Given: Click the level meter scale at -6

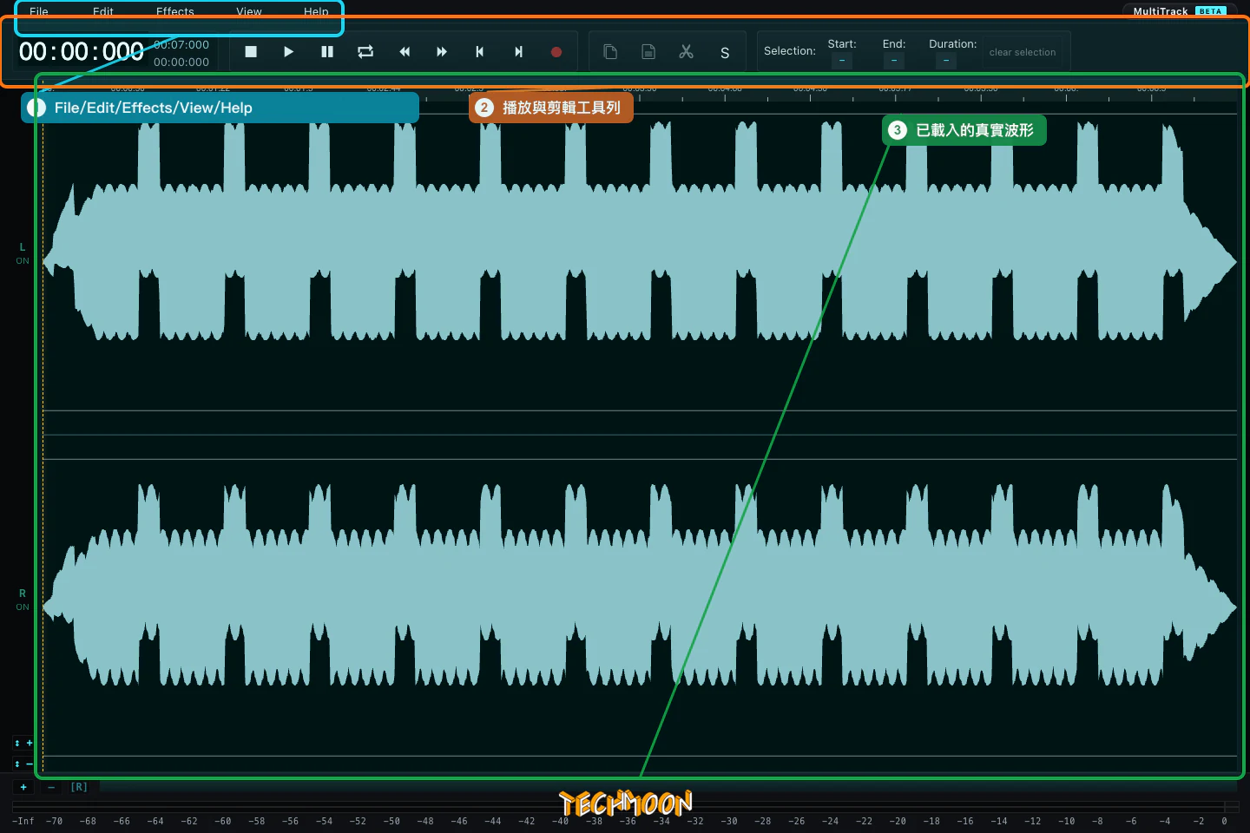Looking at the screenshot, I should [1131, 821].
